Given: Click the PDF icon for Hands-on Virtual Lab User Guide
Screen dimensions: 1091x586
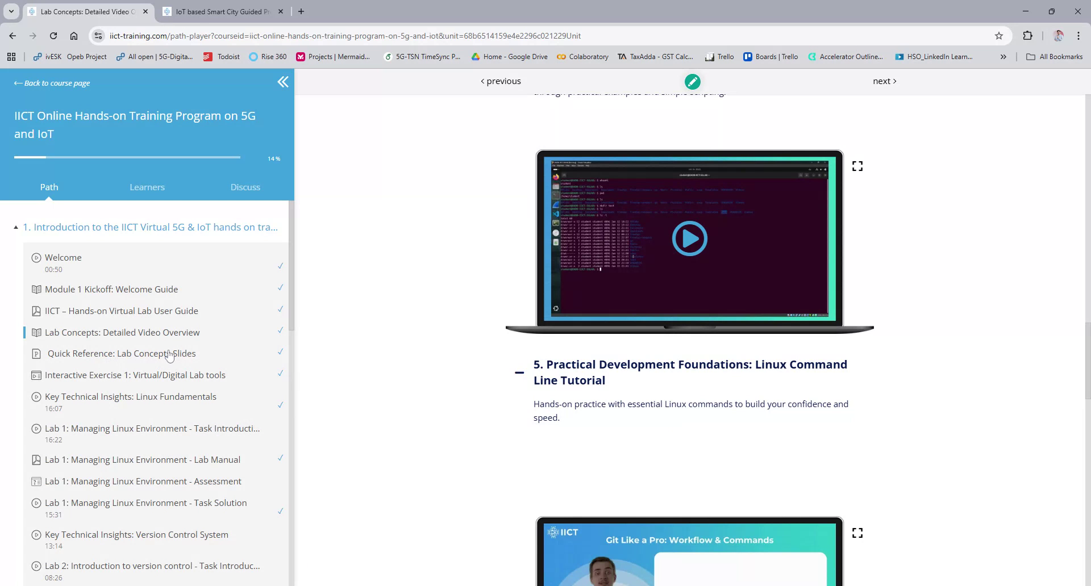Looking at the screenshot, I should [36, 311].
